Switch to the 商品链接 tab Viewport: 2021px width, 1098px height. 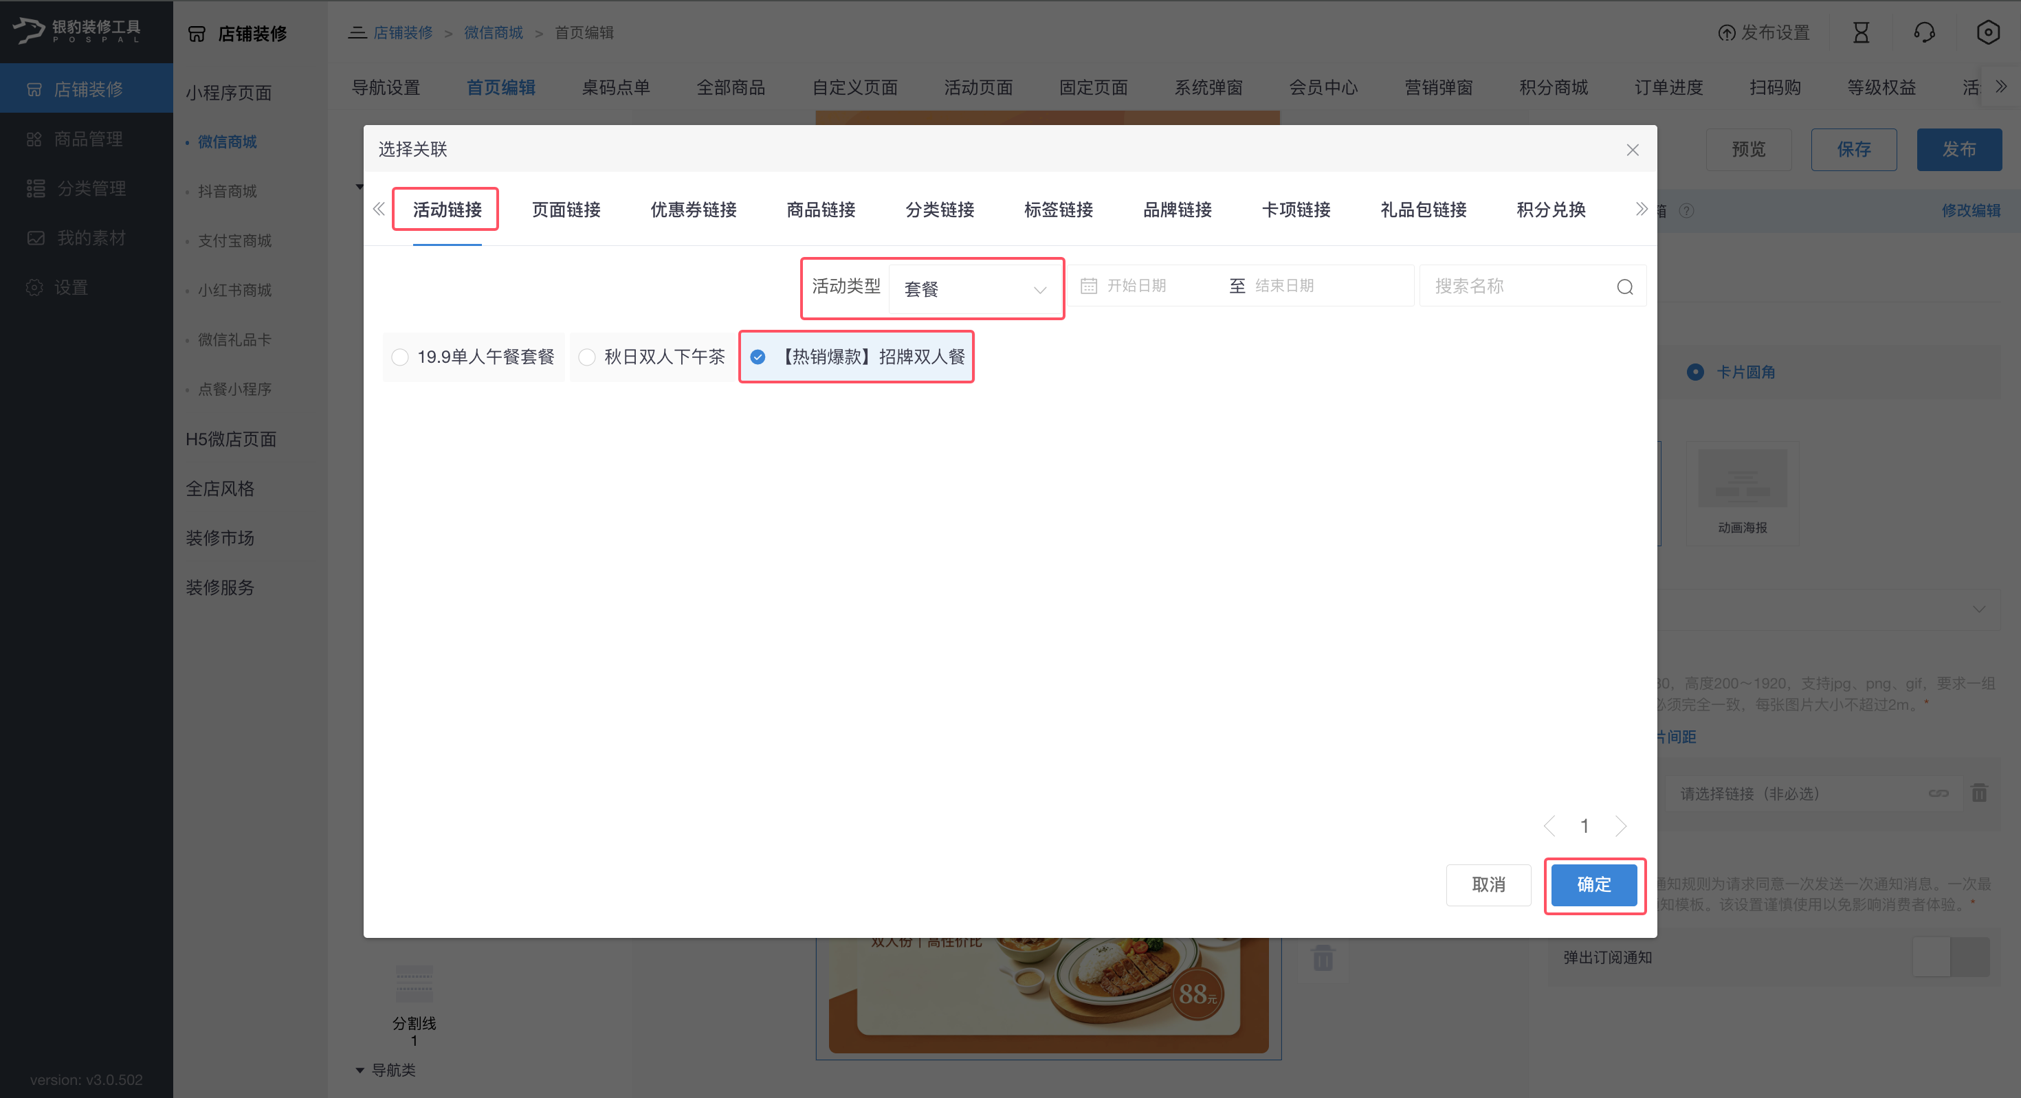pos(821,210)
